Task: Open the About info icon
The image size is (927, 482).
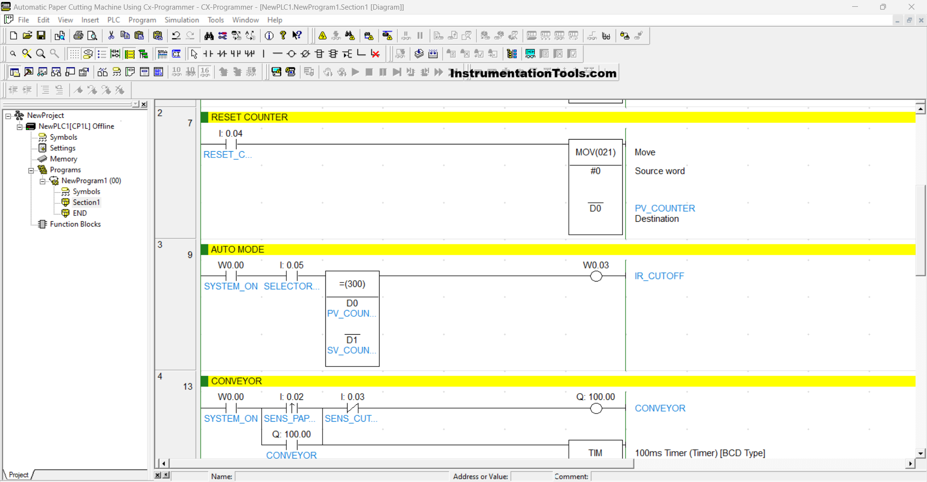Action: (269, 35)
